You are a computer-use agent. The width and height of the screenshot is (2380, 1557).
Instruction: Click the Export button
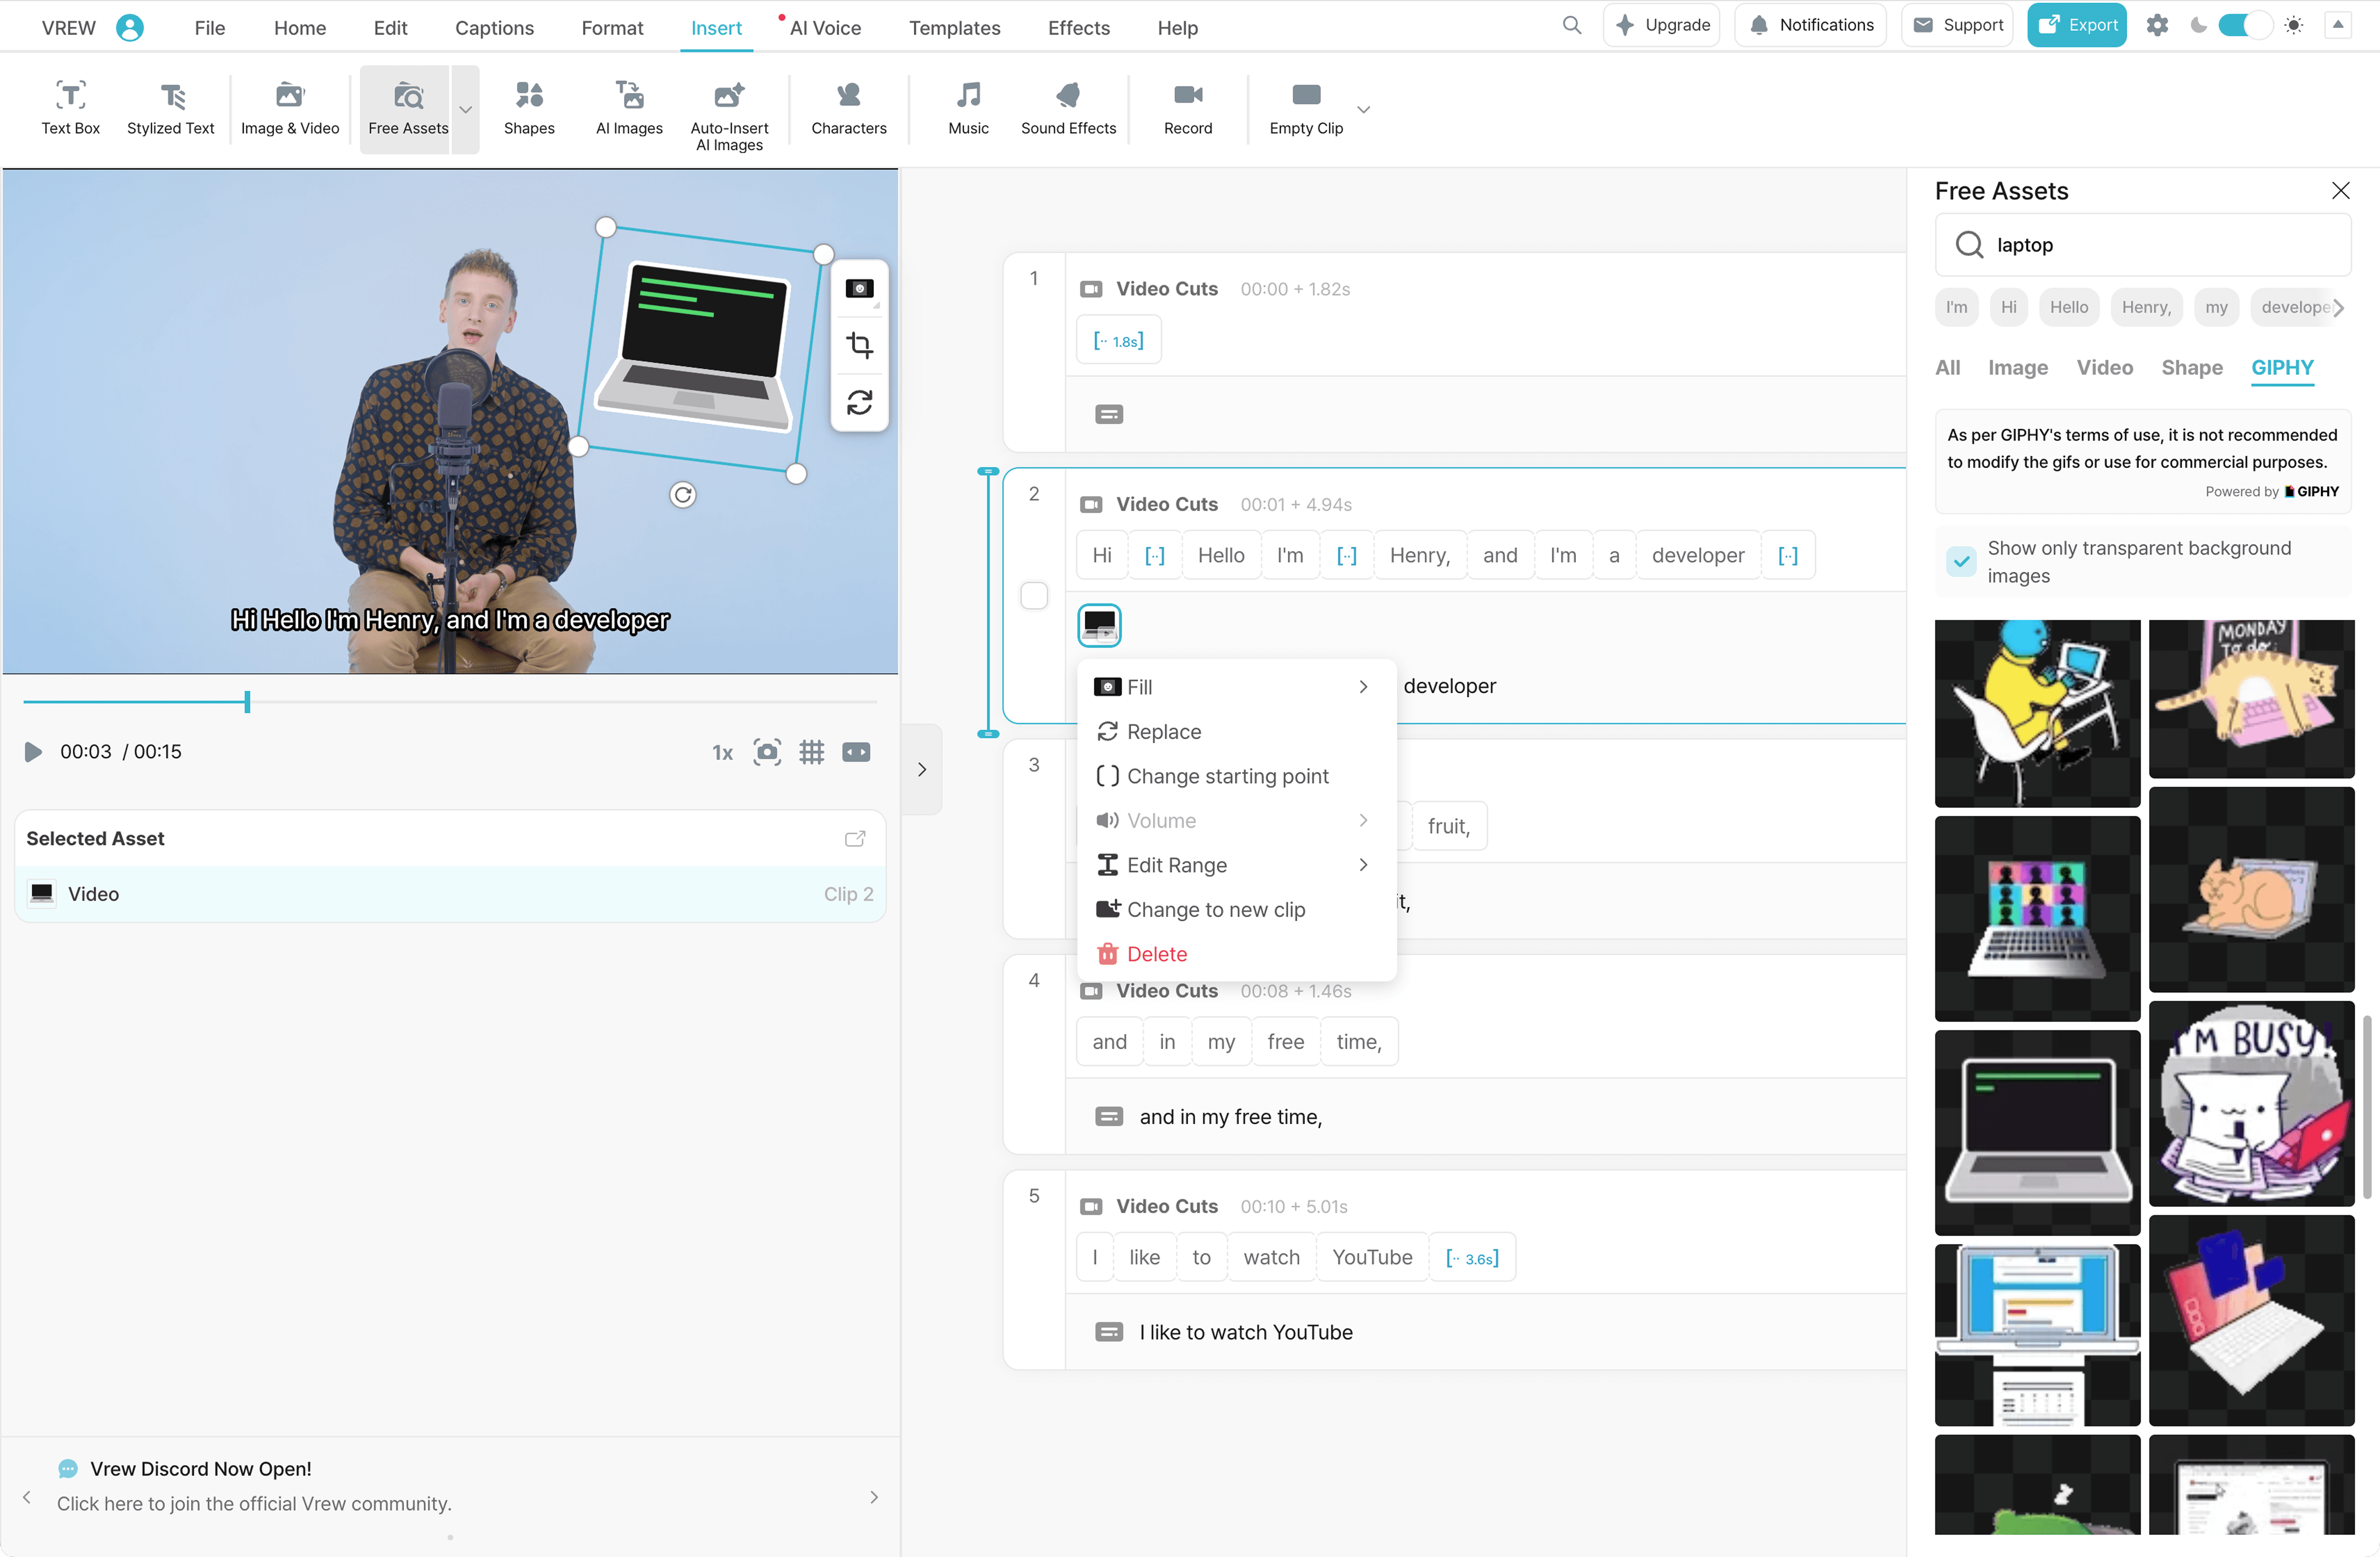click(2077, 25)
